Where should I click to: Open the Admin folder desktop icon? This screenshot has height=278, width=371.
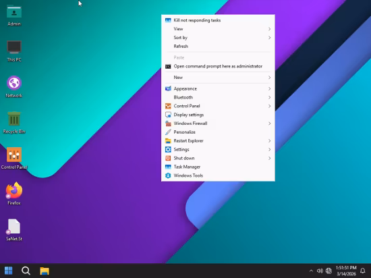point(14,16)
